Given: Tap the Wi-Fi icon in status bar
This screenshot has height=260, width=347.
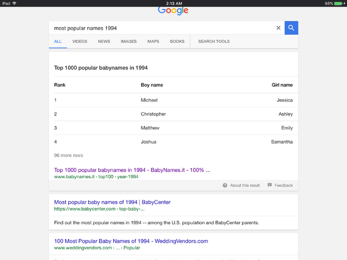Looking at the screenshot, I should click(x=15, y=3).
